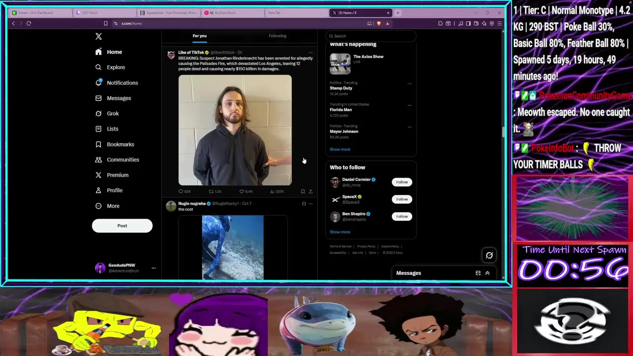Go back in browser history
The height and width of the screenshot is (356, 633).
point(13,23)
